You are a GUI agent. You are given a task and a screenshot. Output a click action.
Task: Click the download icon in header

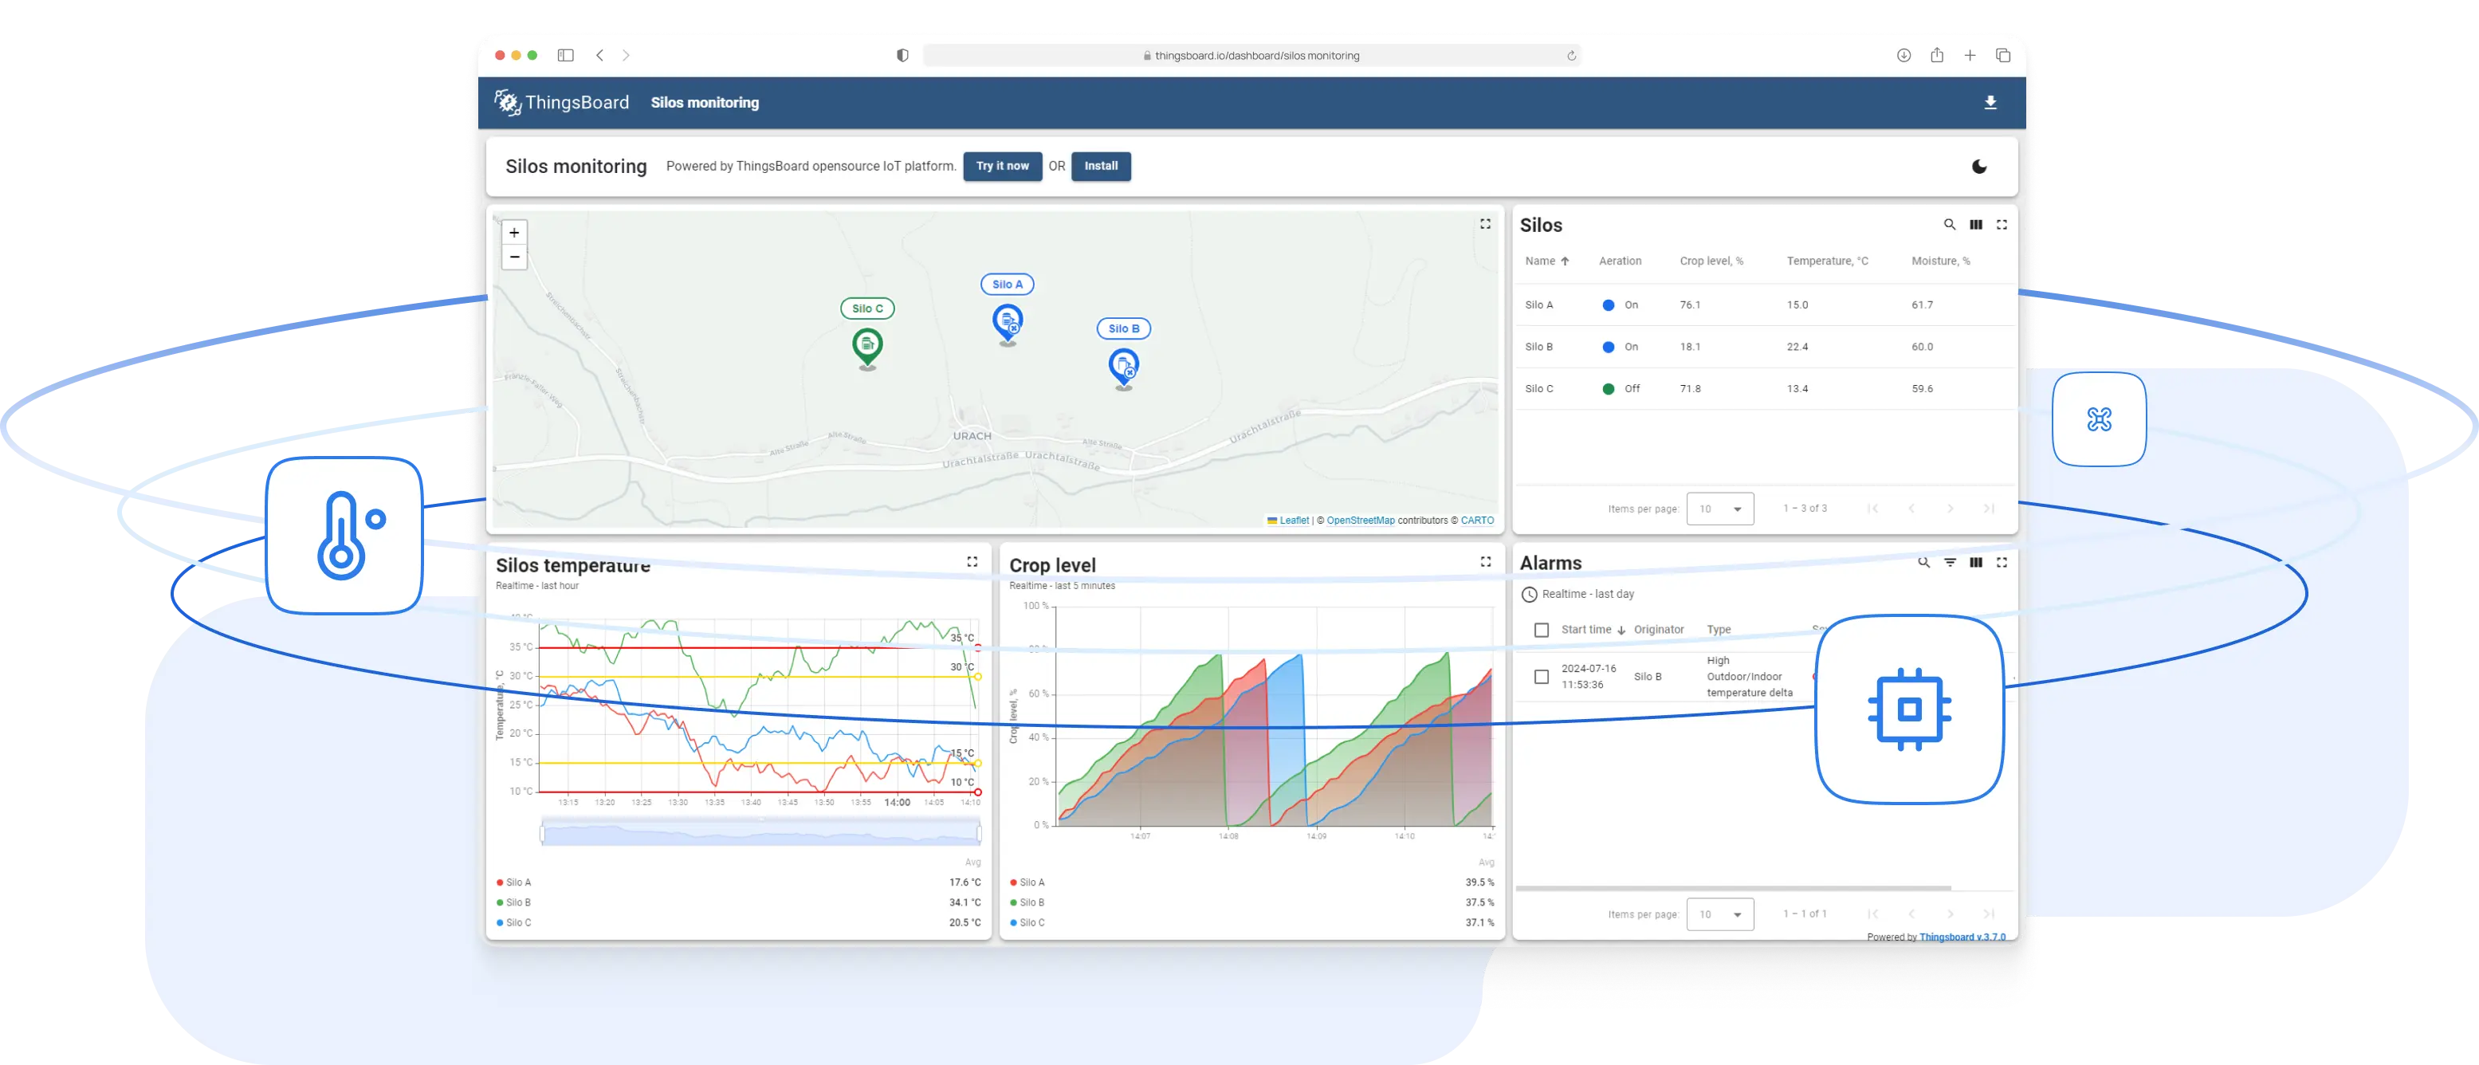click(x=1990, y=103)
